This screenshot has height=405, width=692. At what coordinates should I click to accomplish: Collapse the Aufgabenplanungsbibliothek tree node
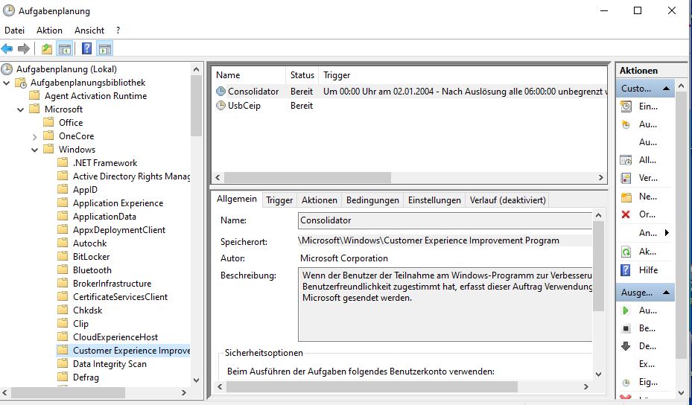pyautogui.click(x=6, y=83)
